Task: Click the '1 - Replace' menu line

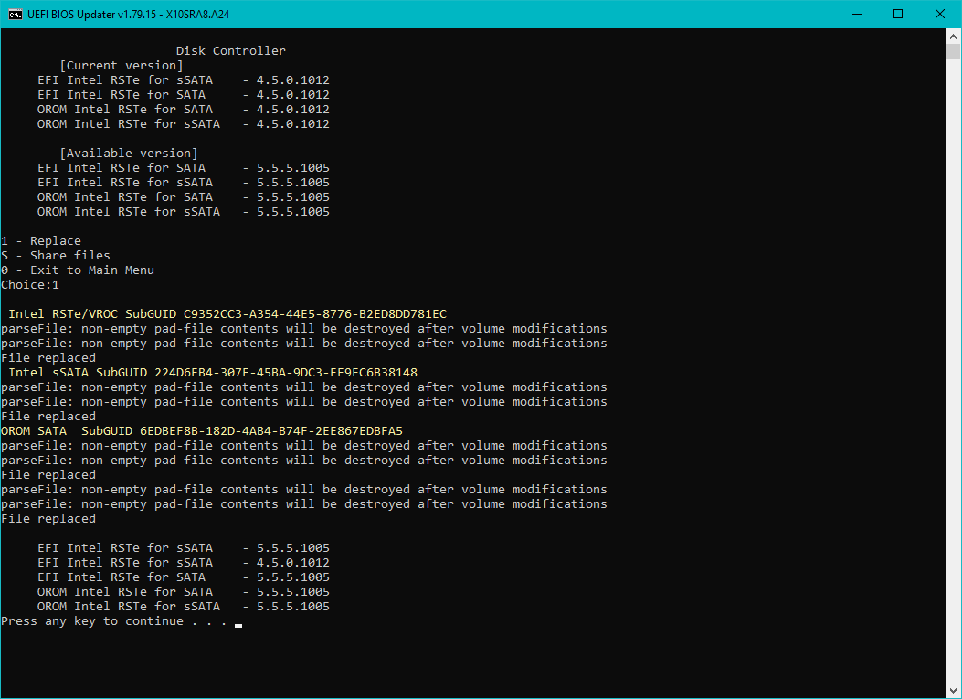Action: [x=41, y=241]
